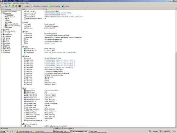This screenshot has width=177, height=133.
Task: Select Érzékelő in the tree
Action: point(9,27)
